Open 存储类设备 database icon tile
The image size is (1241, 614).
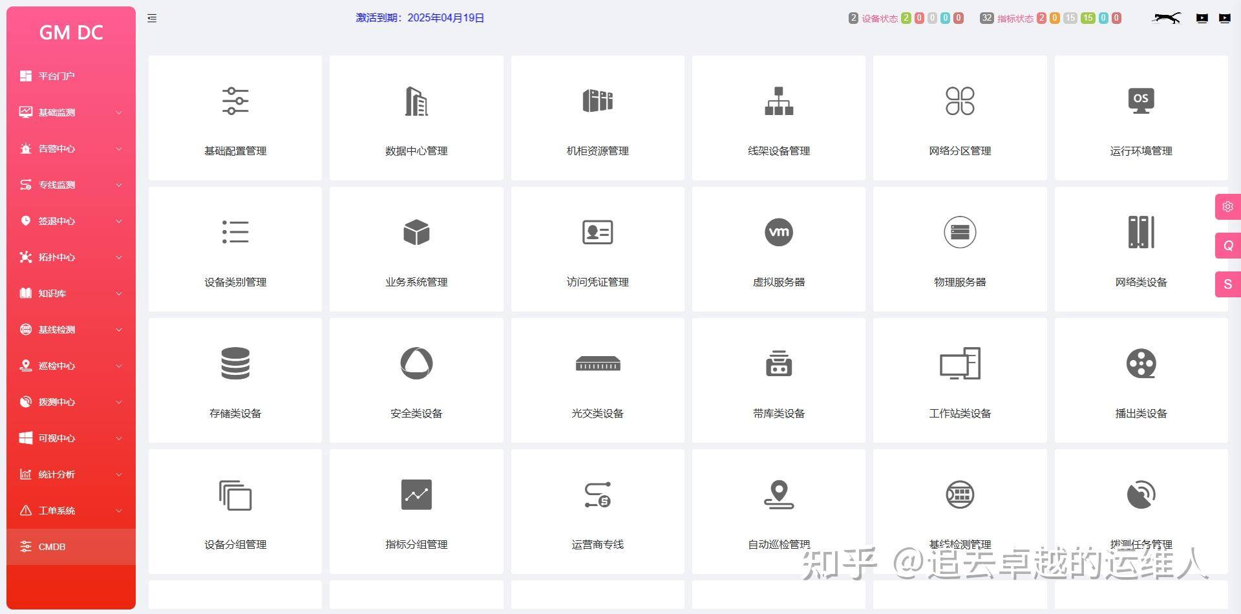coord(235,380)
